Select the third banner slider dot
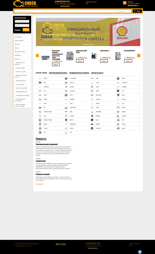The width and height of the screenshot is (155, 254). click(87, 45)
